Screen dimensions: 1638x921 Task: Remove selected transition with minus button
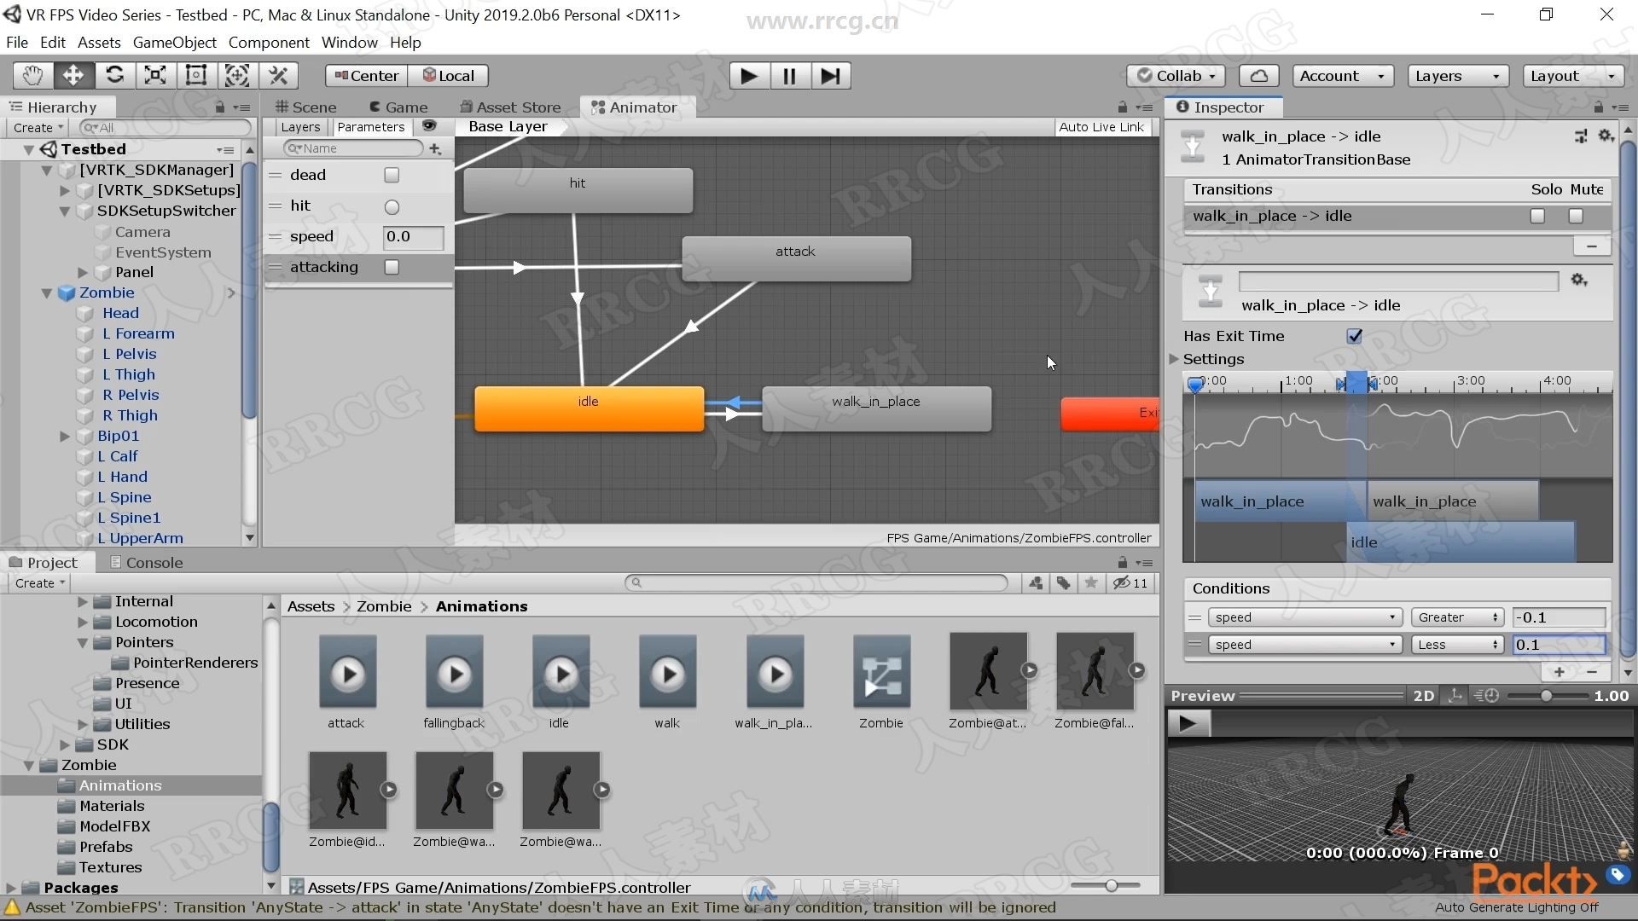[1591, 246]
